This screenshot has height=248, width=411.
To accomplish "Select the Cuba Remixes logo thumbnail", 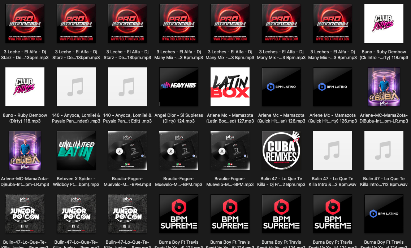I will pyautogui.click(x=281, y=150).
